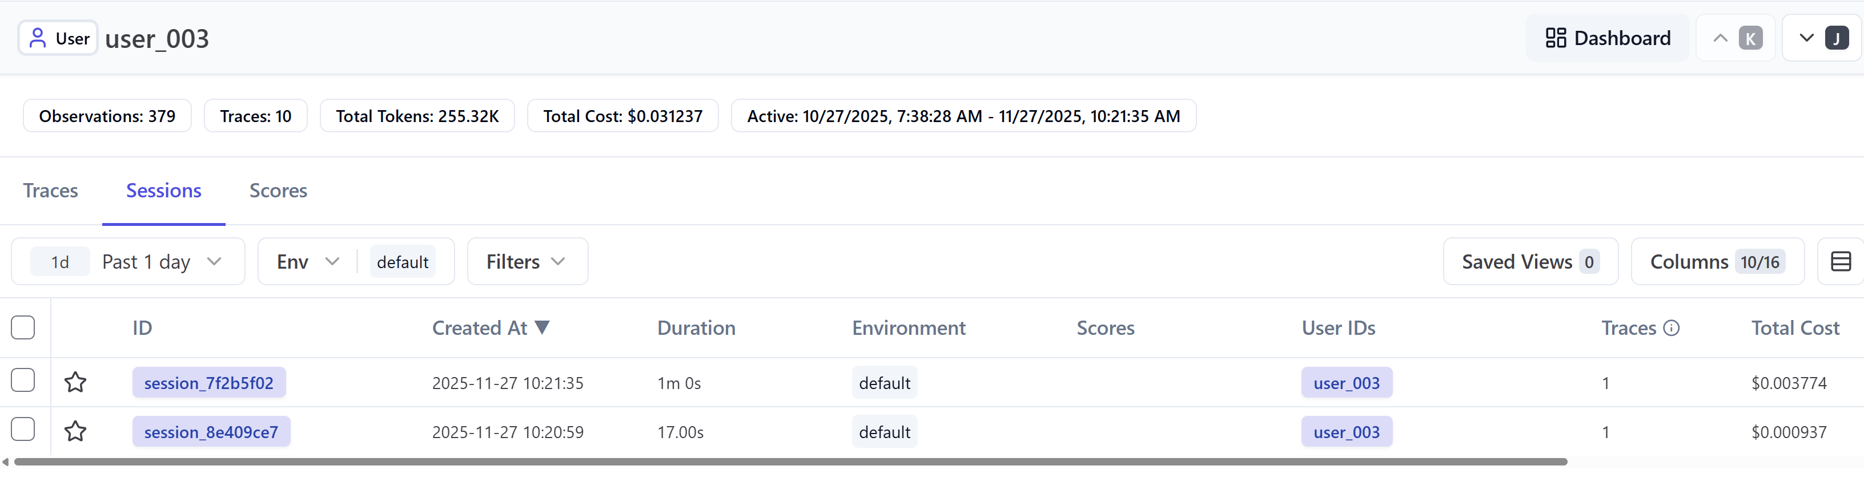1864x494 pixels.
Task: Go to next user with J arrow
Action: pos(1821,38)
